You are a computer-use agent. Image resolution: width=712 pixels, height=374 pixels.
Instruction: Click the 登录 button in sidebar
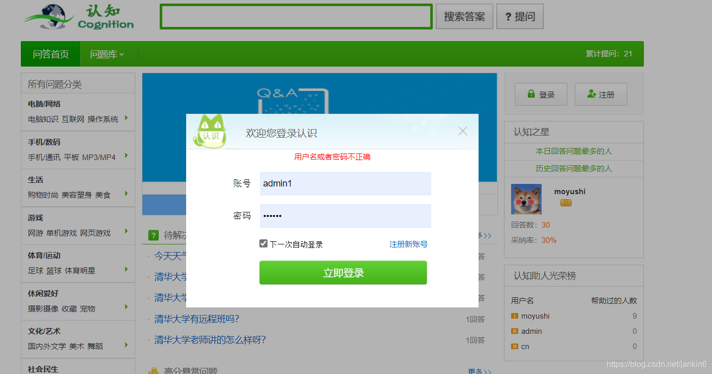pyautogui.click(x=541, y=95)
